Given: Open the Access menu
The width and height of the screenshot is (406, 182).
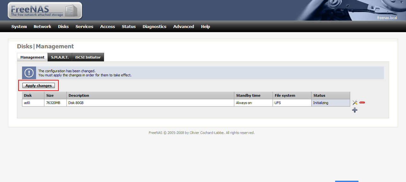Looking at the screenshot, I should click(x=108, y=27).
